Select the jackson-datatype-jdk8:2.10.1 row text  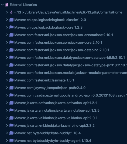click(x=70, y=58)
